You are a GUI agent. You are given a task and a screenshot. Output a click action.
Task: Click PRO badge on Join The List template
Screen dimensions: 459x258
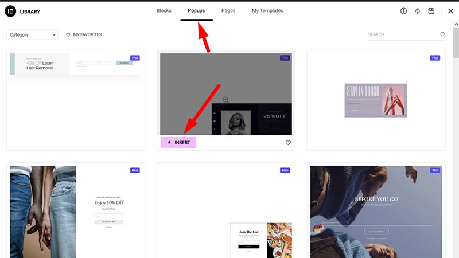pyautogui.click(x=285, y=170)
